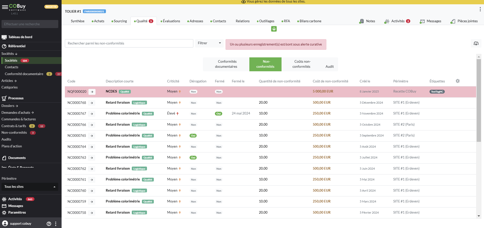Open the NC0000758 row arrow button
The height and width of the screenshot is (228, 484).
[92, 213]
